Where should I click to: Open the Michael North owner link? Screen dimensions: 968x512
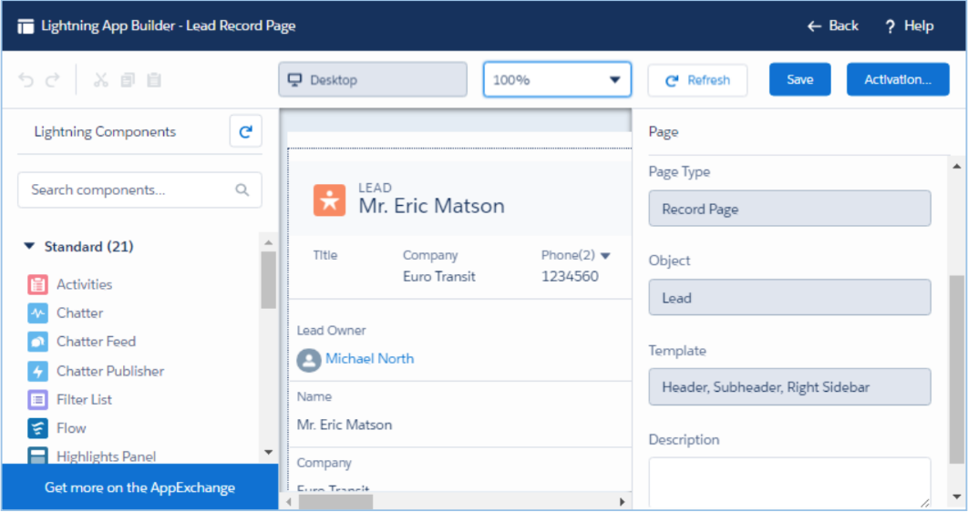coord(369,359)
